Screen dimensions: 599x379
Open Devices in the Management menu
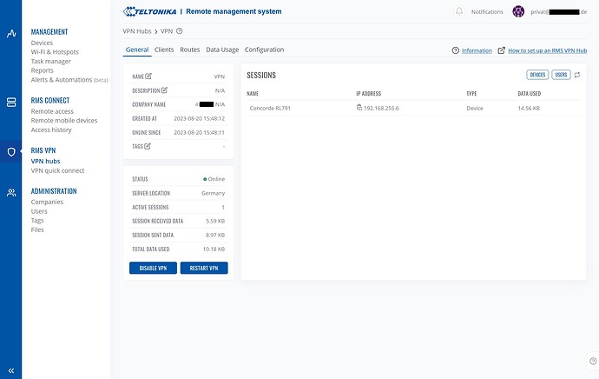pos(42,43)
